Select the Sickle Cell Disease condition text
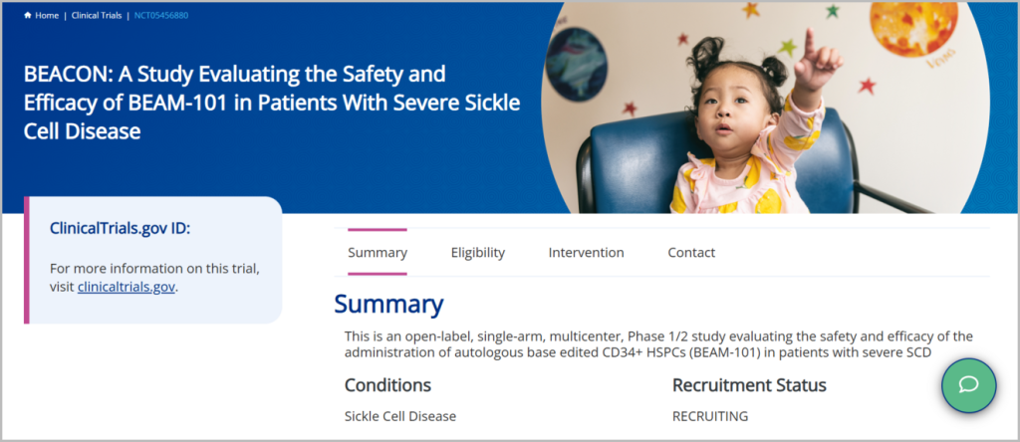The width and height of the screenshot is (1020, 442). click(x=400, y=416)
